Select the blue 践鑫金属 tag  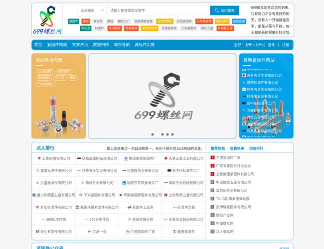[x=239, y=21]
